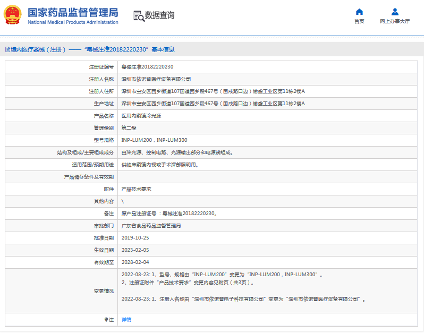Screen dimensions: 424x333
Task: Click the 原产品注册证号 remark text
Action: pyautogui.click(x=169, y=214)
